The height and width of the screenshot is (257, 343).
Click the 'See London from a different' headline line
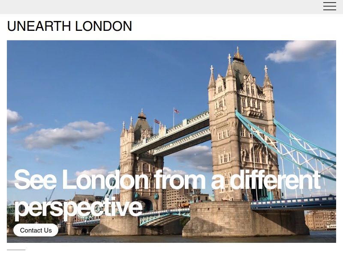pos(167,179)
